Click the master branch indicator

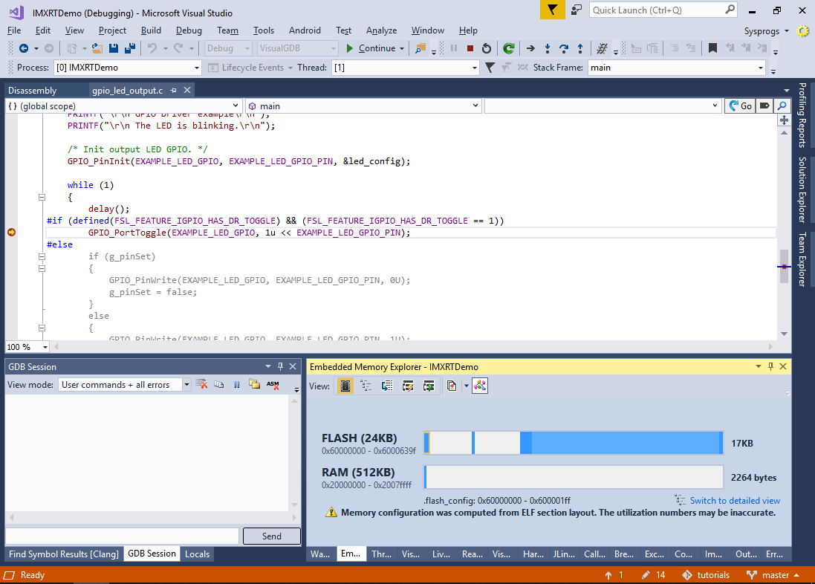pyautogui.click(x=773, y=574)
